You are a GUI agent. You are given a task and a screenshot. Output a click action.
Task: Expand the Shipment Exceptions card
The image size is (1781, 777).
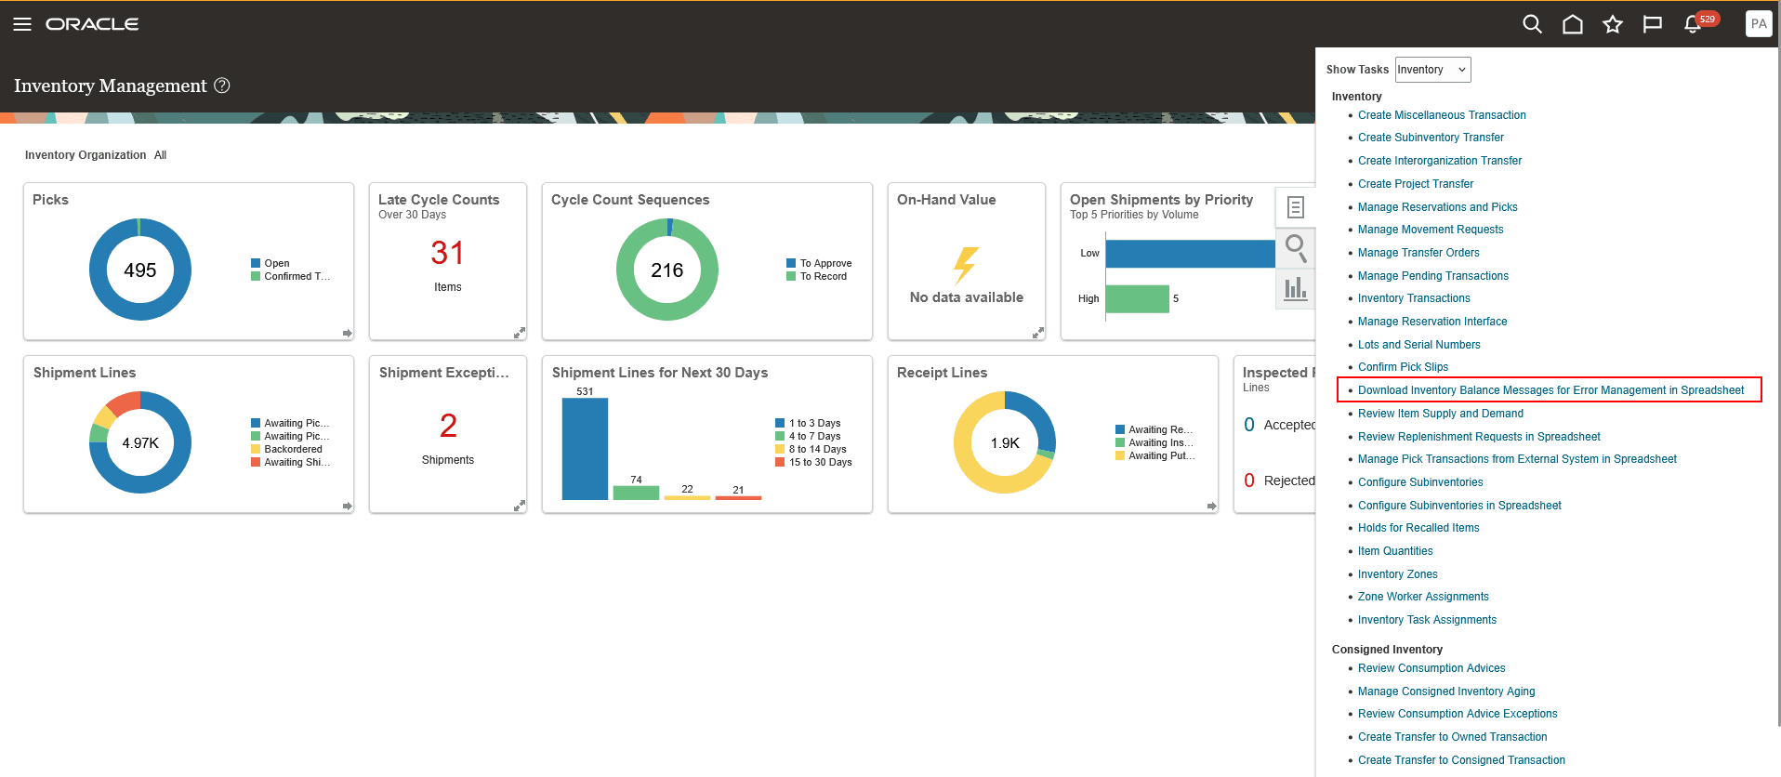[x=520, y=506]
